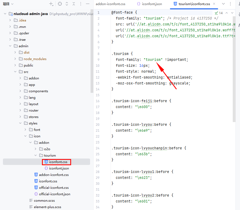Click the add new file plus icon
Viewport: 240px width, 210px height.
click(x=51, y=4)
